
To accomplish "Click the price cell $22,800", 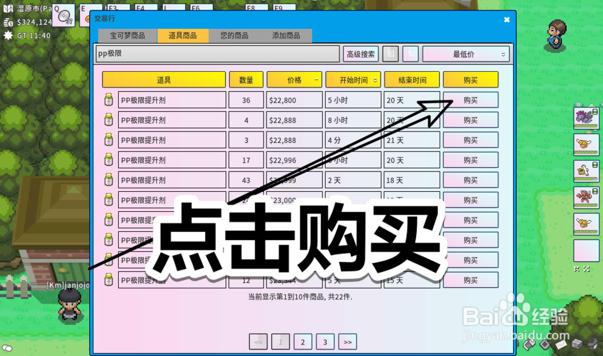I will [x=294, y=100].
